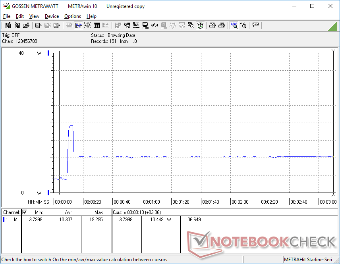This screenshot has height=264, width=340.
Task: Click the Channel column header
Action: click(12, 212)
